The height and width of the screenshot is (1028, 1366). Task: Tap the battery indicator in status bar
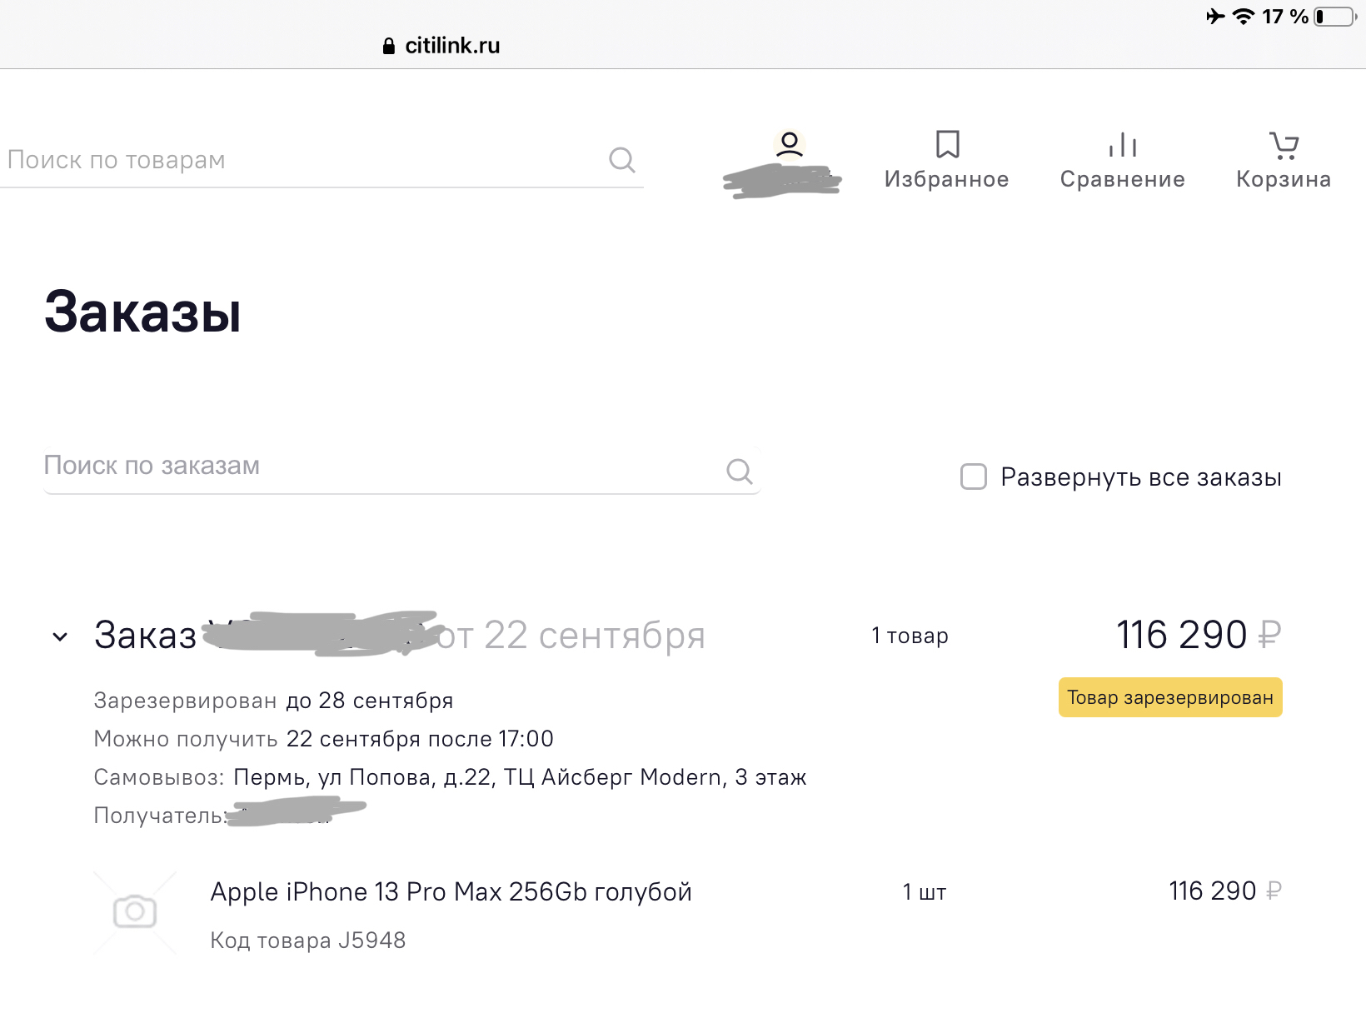point(1336,17)
